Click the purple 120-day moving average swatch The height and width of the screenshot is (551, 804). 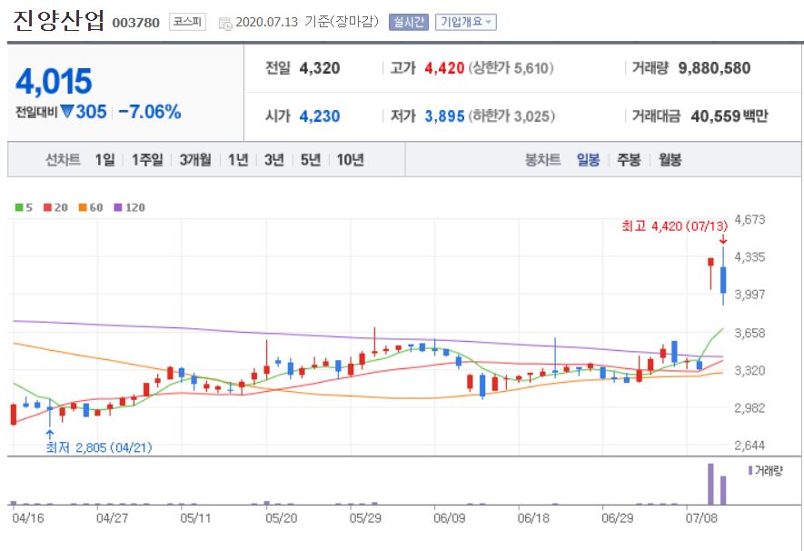(x=118, y=207)
